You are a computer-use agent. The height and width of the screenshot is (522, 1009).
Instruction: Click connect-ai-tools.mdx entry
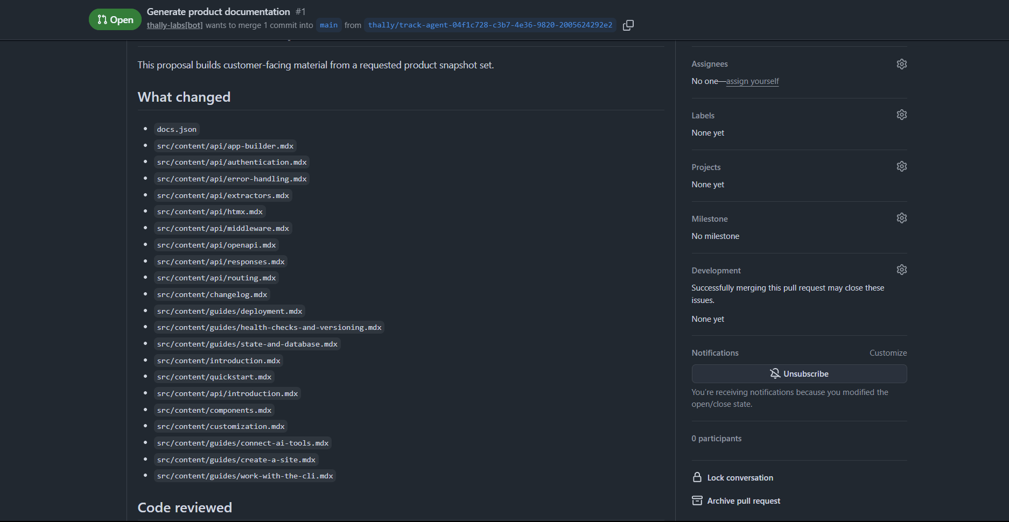point(243,443)
